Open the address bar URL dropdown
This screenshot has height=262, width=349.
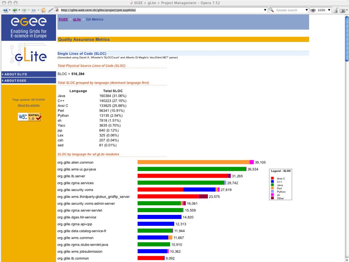(265, 10)
